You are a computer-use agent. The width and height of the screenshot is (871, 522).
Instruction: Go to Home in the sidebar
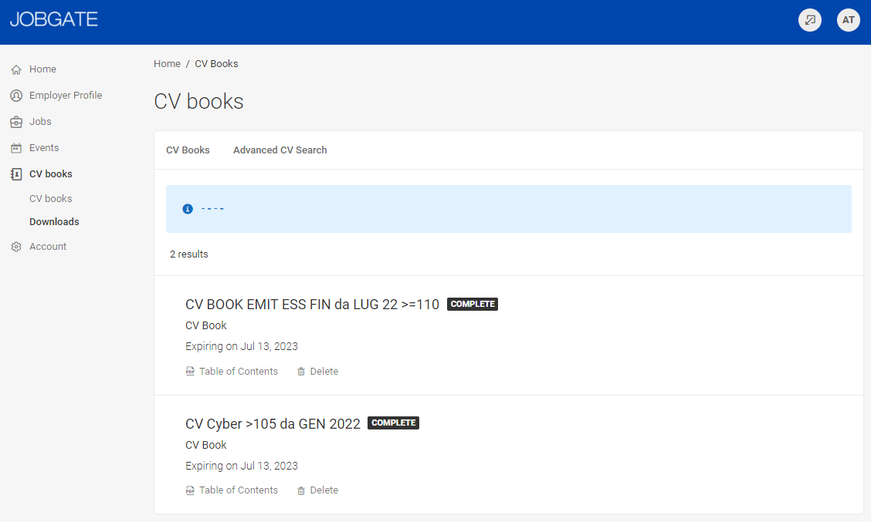tap(42, 69)
